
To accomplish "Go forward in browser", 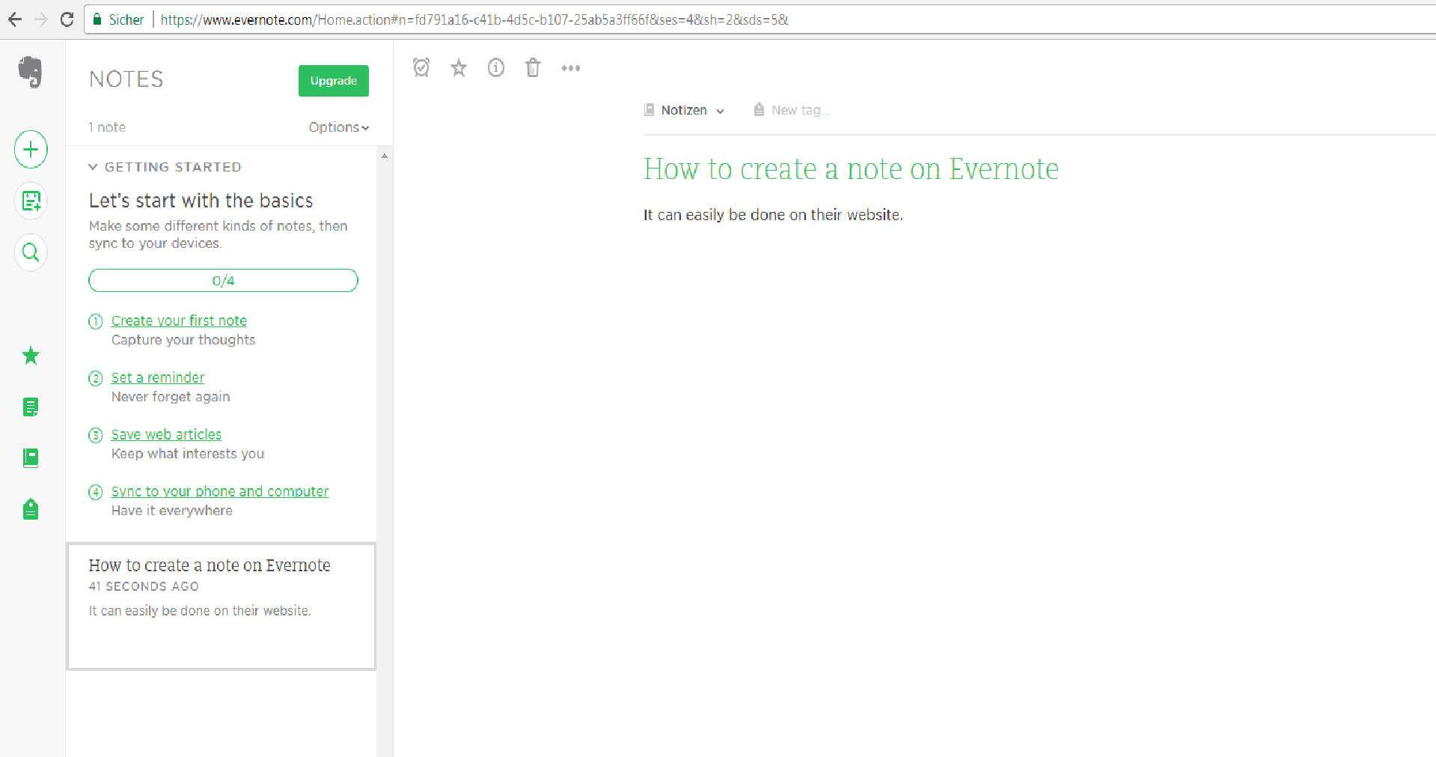I will [x=41, y=19].
